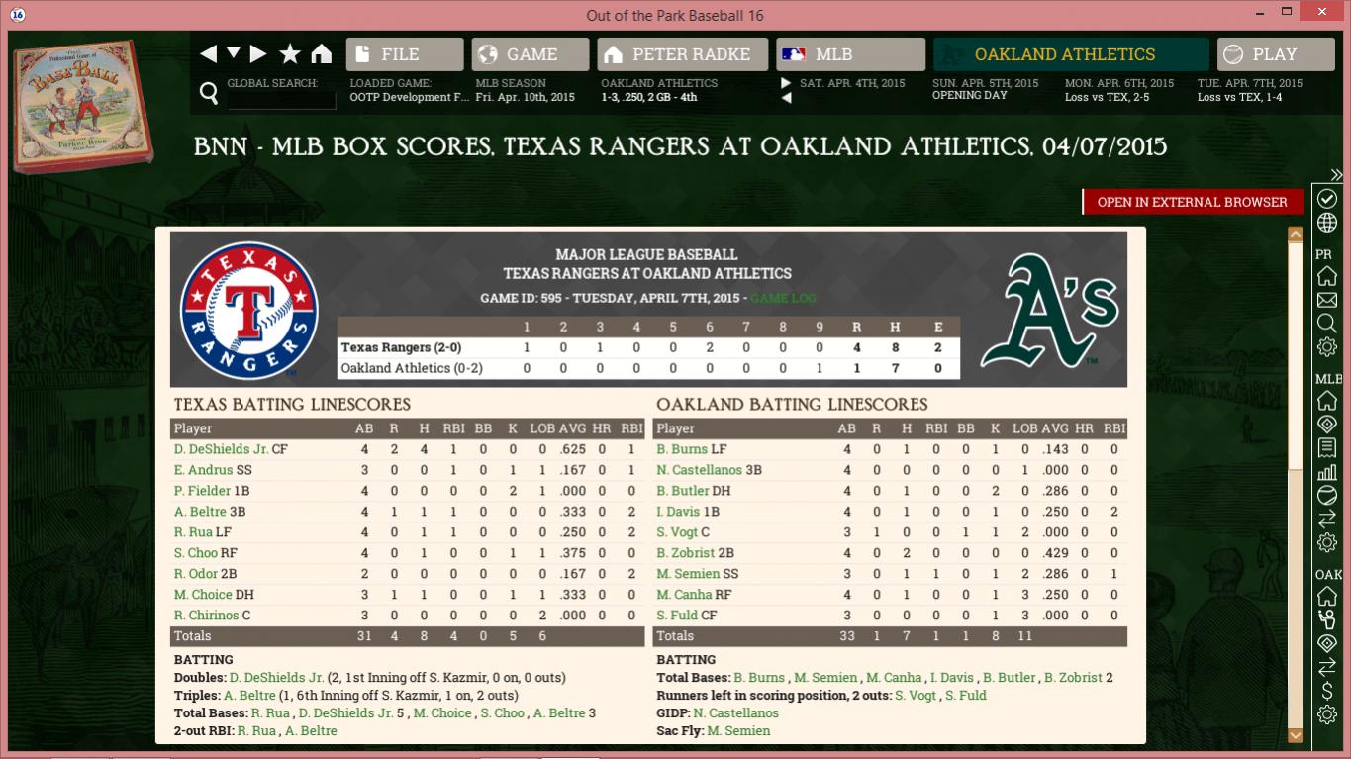Open PR section home icon

tap(1327, 276)
